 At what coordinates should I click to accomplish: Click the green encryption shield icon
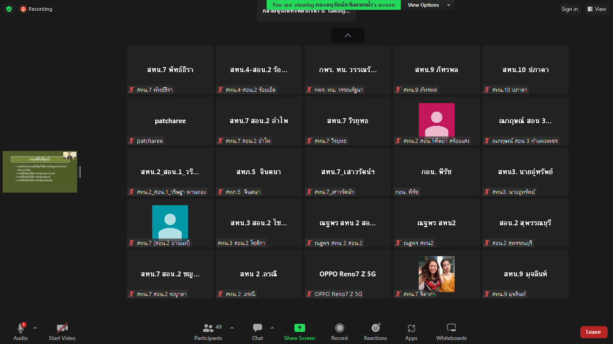[x=9, y=9]
